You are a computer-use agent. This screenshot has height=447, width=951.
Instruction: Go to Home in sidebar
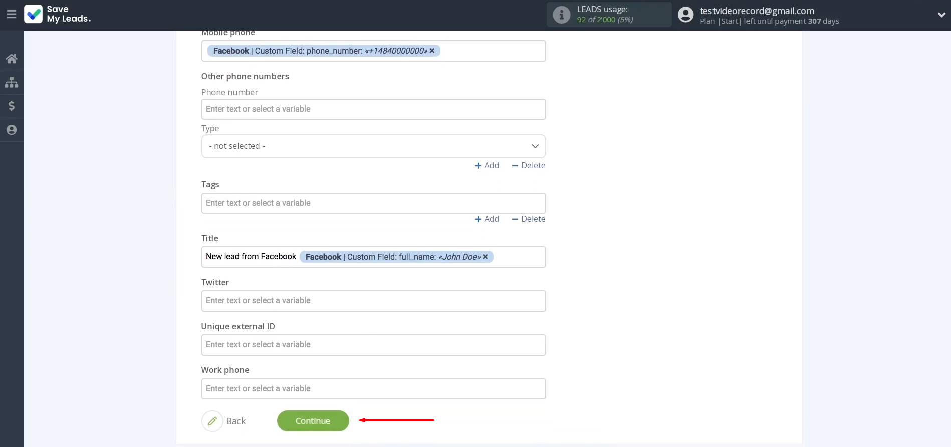pos(12,59)
